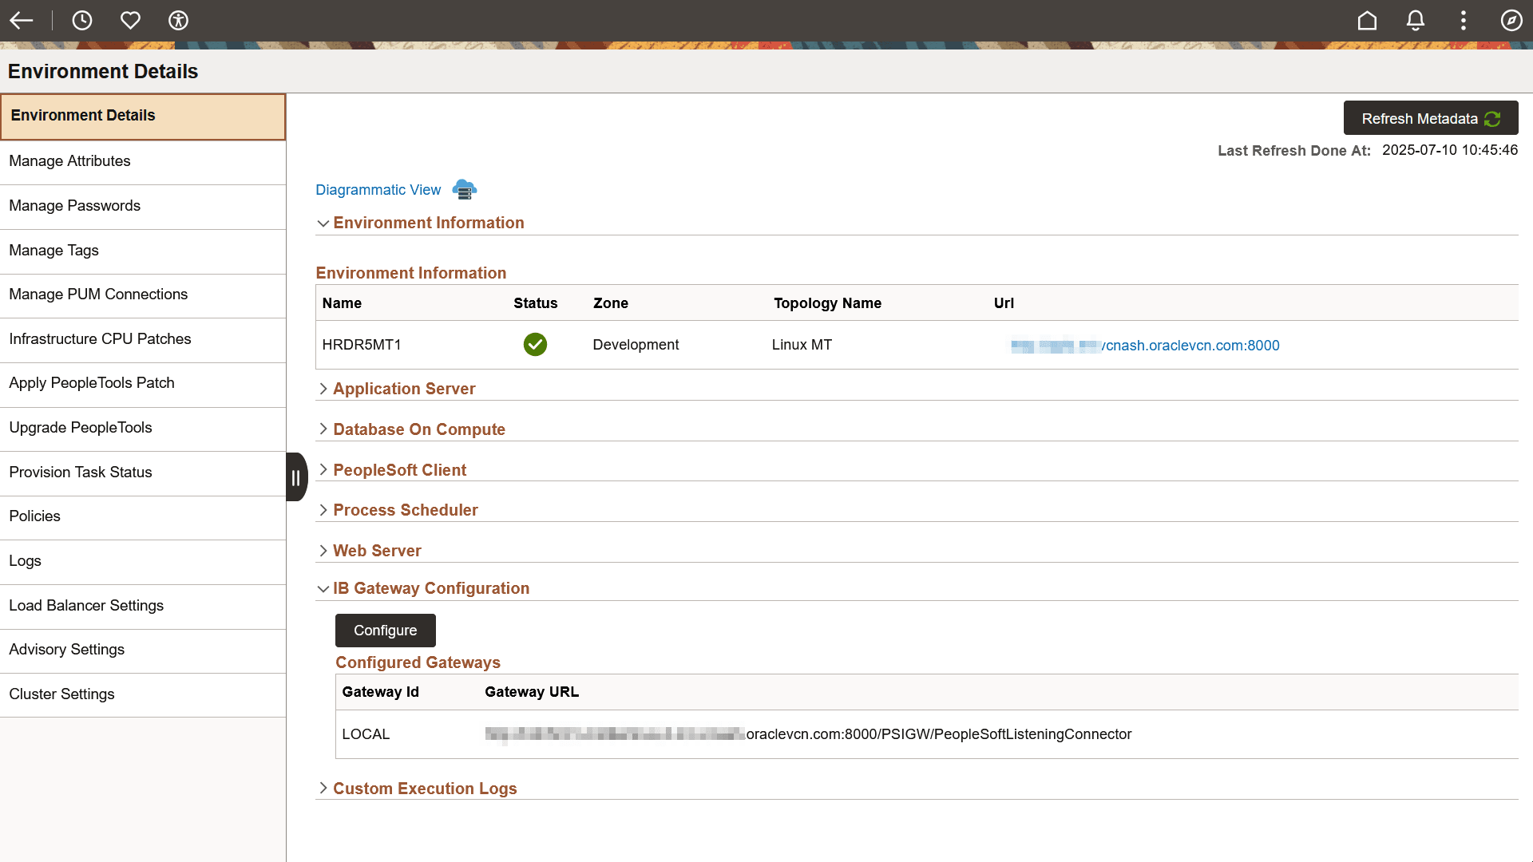Screen dimensions: 1533x862
Task: Collapse the Environment Information section
Action: pyautogui.click(x=323, y=223)
